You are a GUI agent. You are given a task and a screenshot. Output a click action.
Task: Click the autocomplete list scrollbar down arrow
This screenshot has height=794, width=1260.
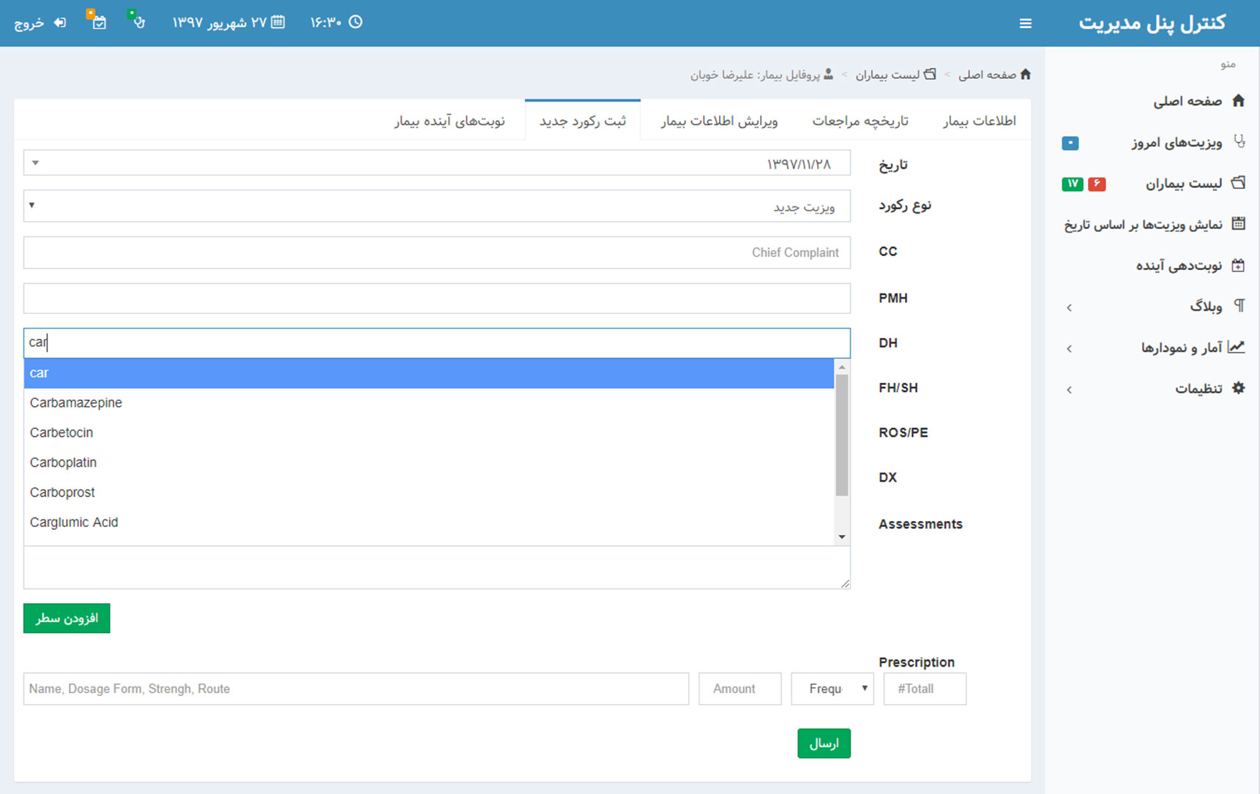pyautogui.click(x=842, y=537)
